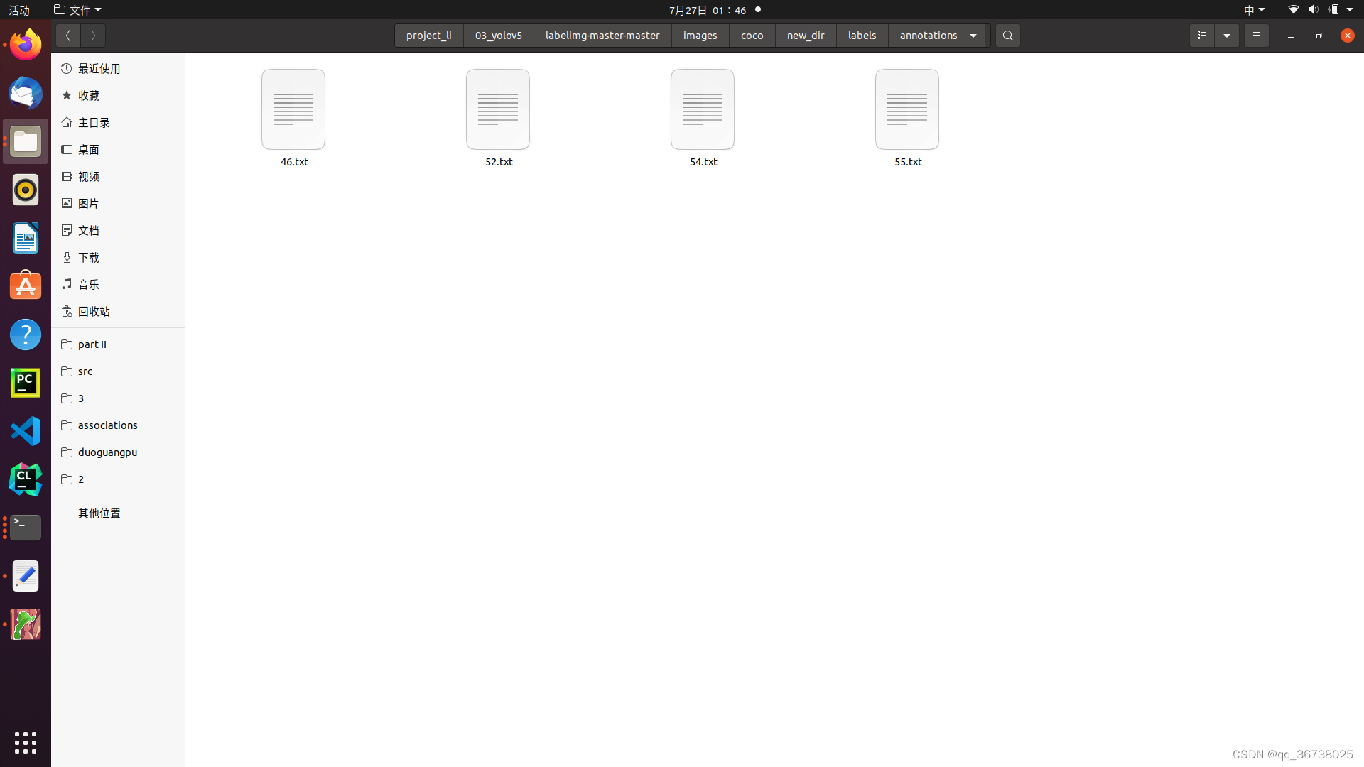Viewport: 1364px width, 767px height.
Task: Click the terminal icon in dock
Action: coord(26,527)
